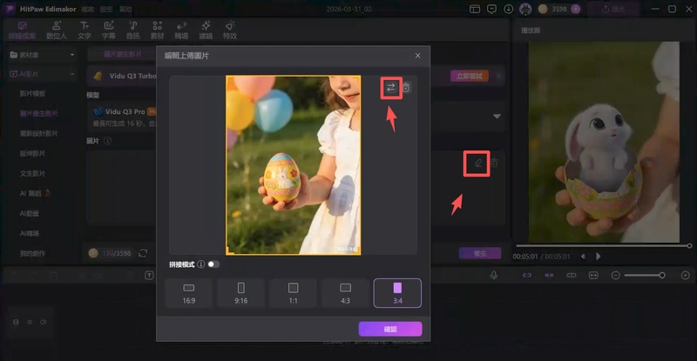The width and height of the screenshot is (697, 361).
Task: Click the girl with egg image preview
Action: 294,165
